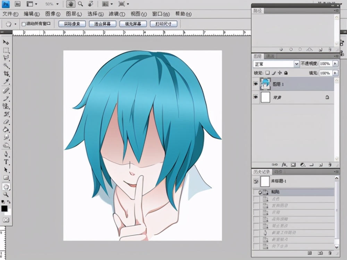Add a layer style via the fx icon
Viewport: 347px width, 260px height.
(284, 165)
